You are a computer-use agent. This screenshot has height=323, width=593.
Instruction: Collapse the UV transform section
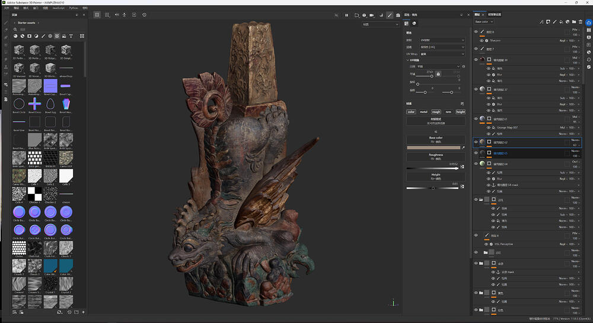point(408,60)
